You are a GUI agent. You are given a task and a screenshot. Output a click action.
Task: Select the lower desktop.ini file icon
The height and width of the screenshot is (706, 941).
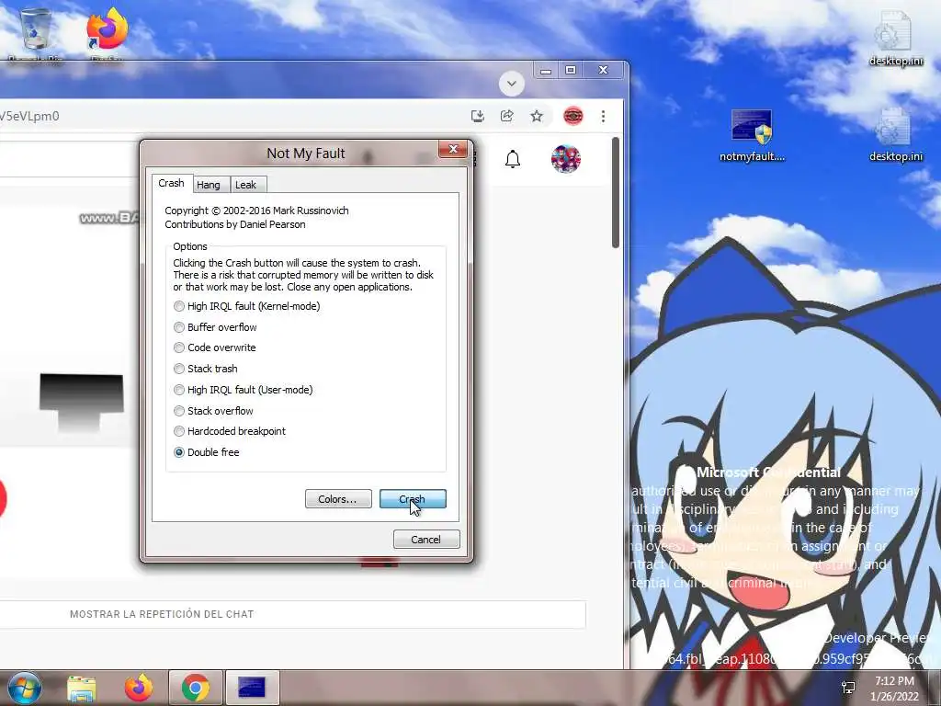coord(896,135)
